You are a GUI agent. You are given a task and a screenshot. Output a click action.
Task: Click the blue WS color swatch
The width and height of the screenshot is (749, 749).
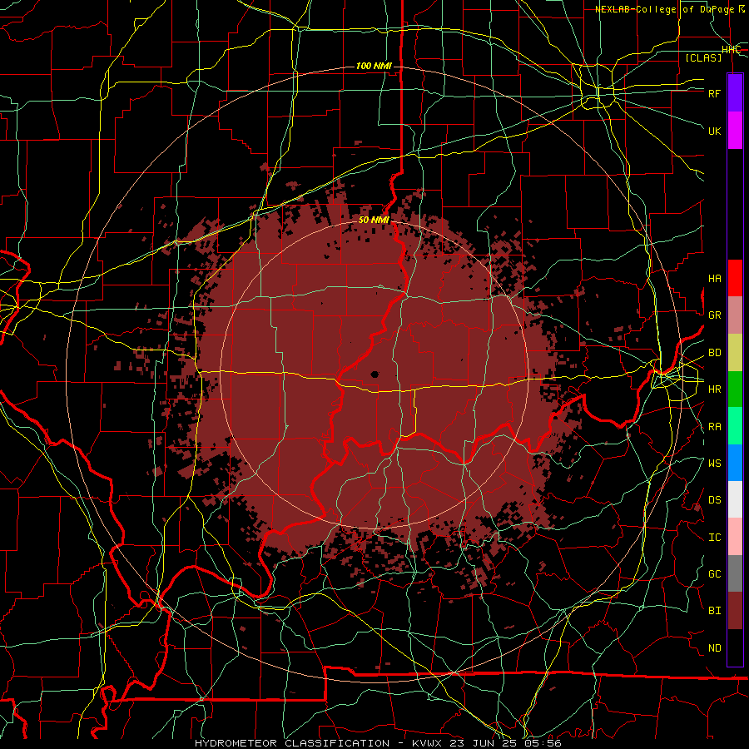click(735, 463)
